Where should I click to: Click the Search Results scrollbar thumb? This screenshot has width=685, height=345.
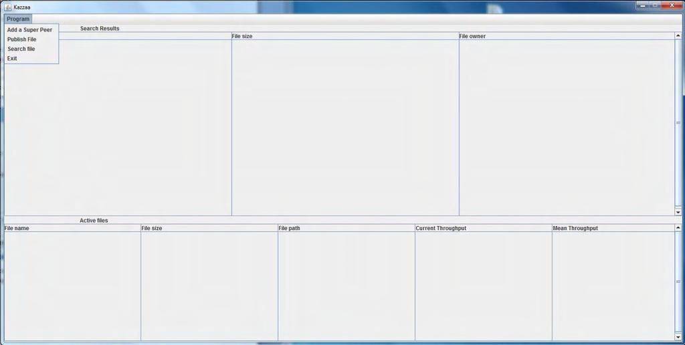(678, 123)
